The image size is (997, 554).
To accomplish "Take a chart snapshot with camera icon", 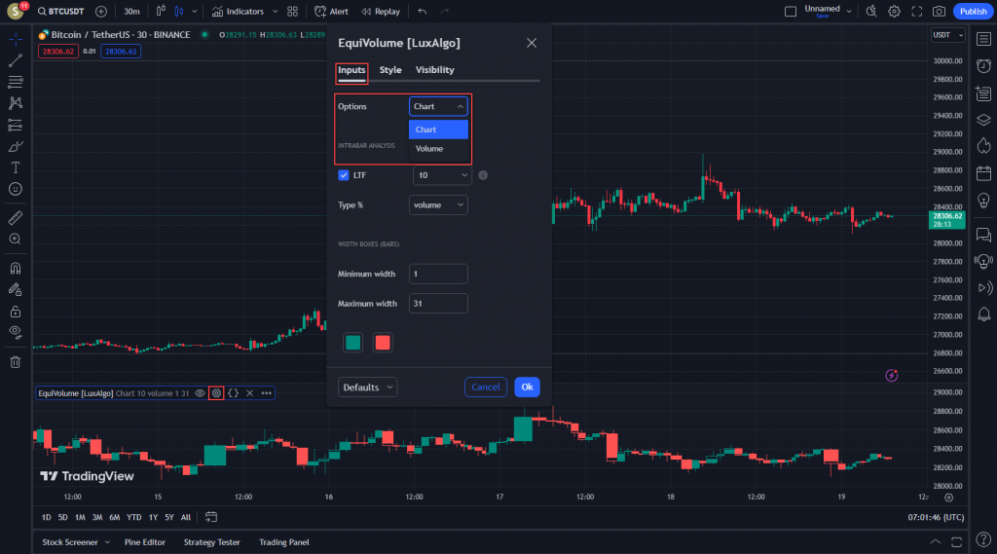I will (x=939, y=12).
